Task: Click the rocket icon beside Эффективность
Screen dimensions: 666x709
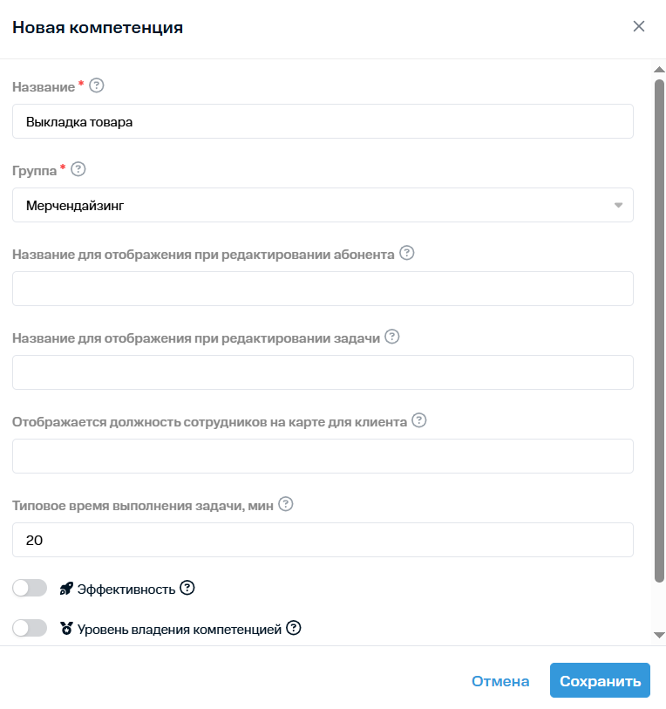Action: [x=66, y=589]
